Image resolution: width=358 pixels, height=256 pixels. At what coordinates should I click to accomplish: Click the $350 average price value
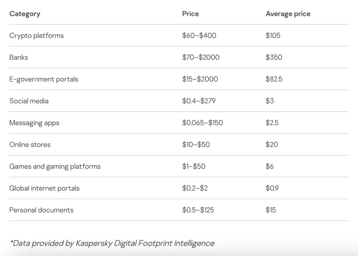point(274,57)
